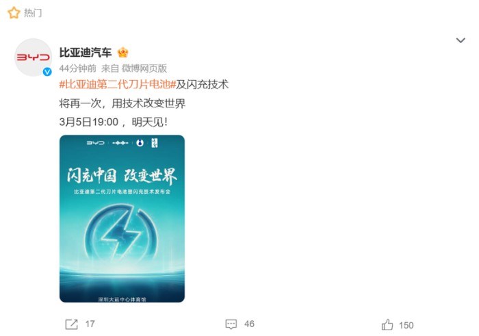
Task: Click the blue verified badge on avatar
Action: [47, 72]
